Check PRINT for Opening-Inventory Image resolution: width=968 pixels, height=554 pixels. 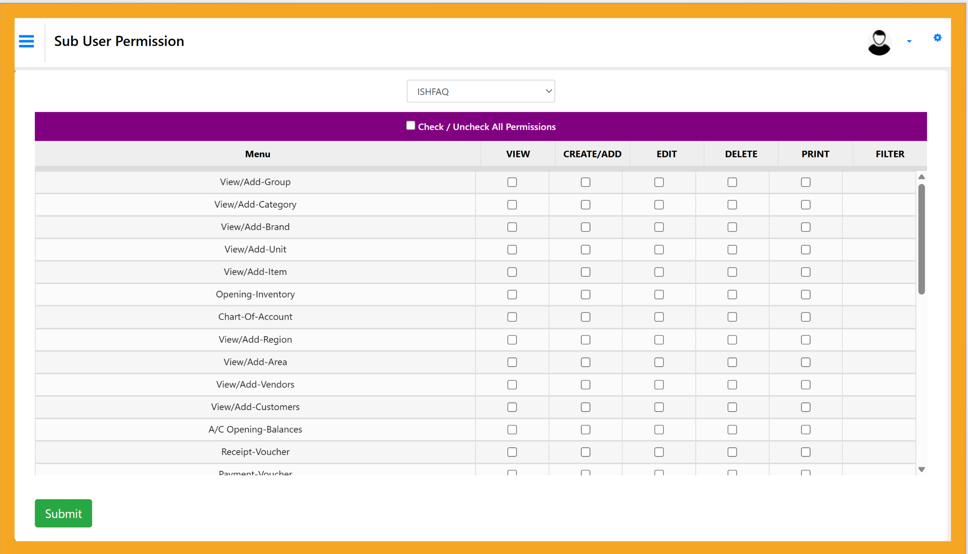click(805, 295)
